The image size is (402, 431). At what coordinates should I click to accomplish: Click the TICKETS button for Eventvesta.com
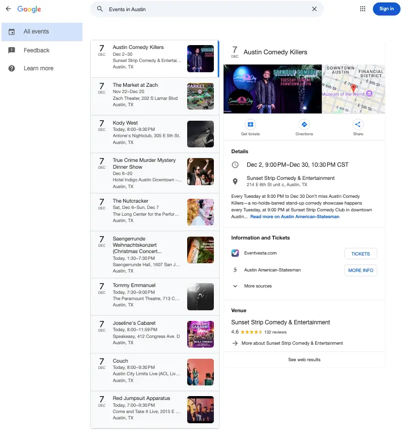coord(360,254)
